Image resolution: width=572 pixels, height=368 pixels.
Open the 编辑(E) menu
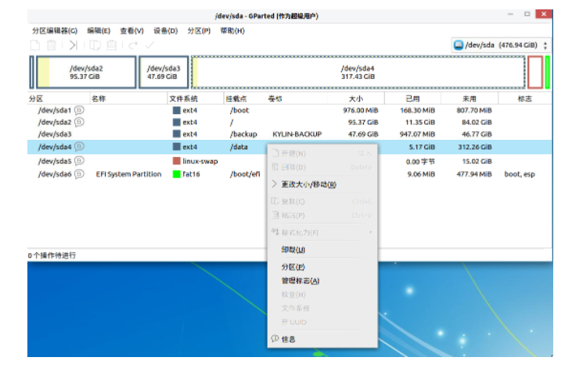point(99,30)
